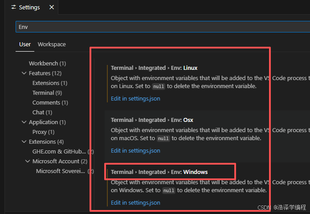Collapse the Application (1) chevron
The width and height of the screenshot is (310, 214).
[x=24, y=122]
